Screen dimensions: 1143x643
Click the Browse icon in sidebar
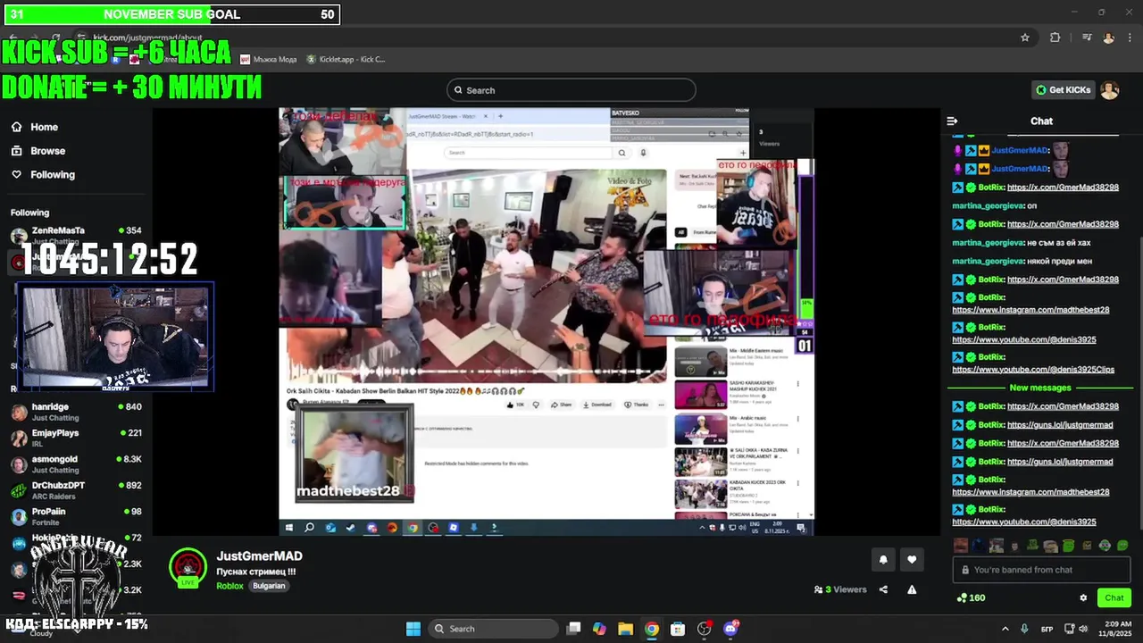click(x=17, y=151)
